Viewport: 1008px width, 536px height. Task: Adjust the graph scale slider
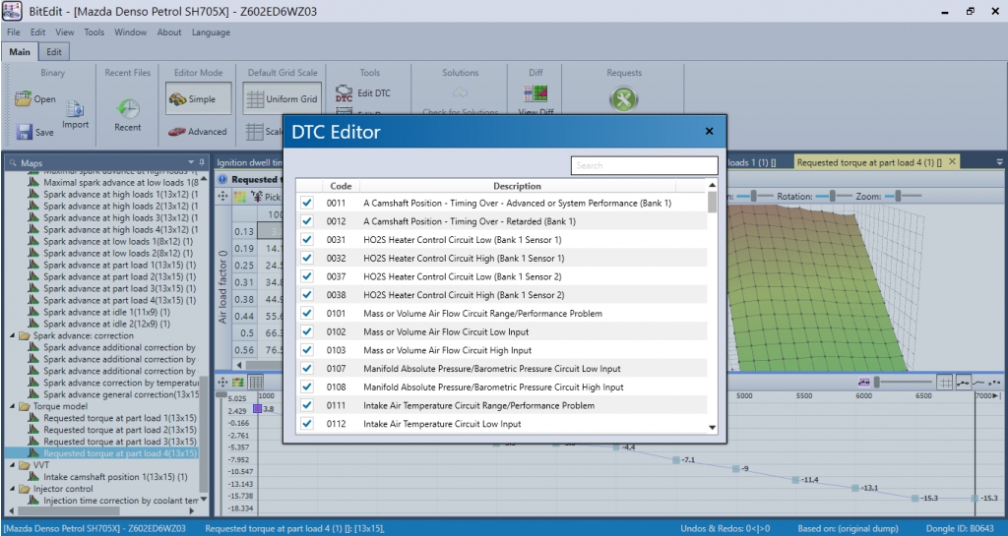(877, 383)
